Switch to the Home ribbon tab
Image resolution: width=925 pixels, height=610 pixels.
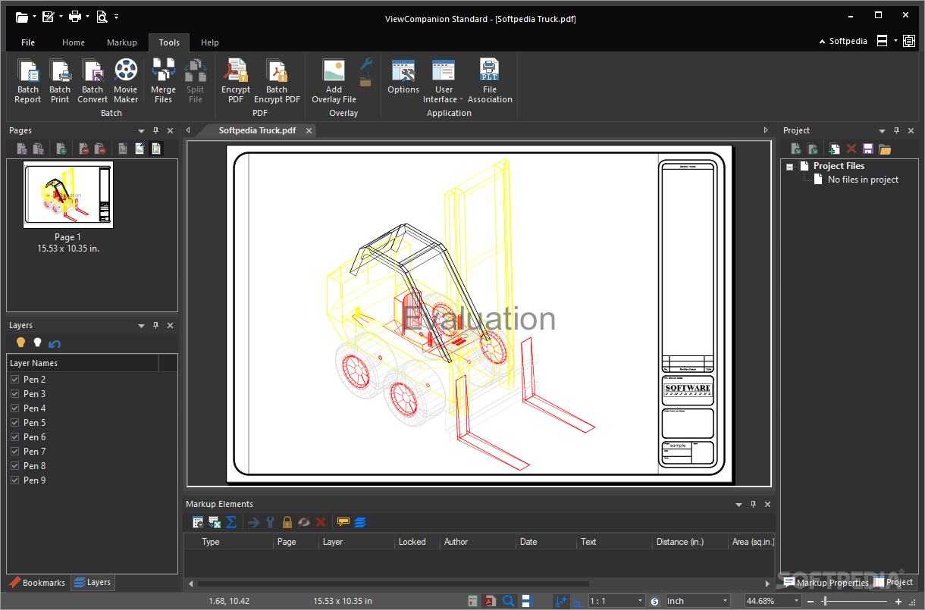point(74,42)
